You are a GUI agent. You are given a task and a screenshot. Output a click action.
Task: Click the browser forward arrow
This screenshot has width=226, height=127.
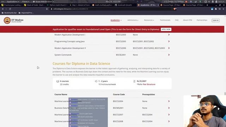tap(6, 9)
